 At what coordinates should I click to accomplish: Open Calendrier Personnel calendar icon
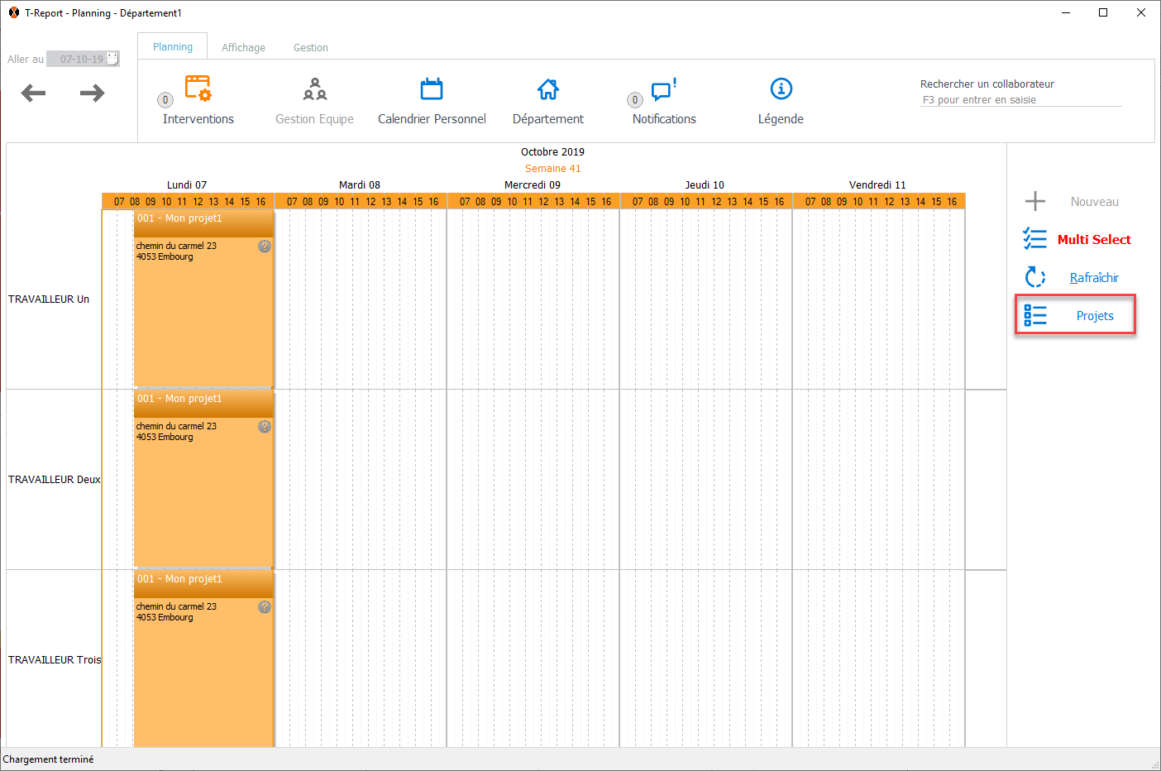pos(432,89)
